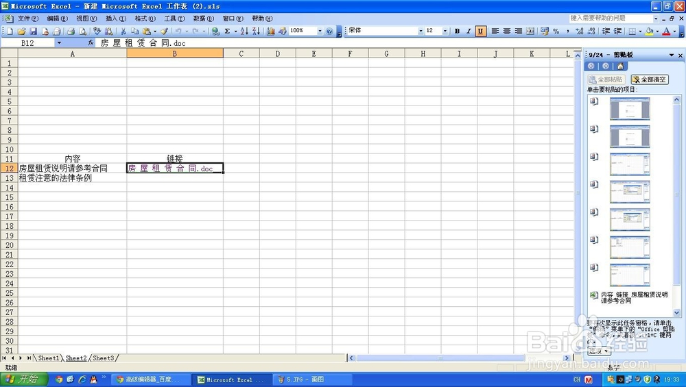Toggle Italic formatting
Screen dimensions: 686x387
[x=469, y=31]
